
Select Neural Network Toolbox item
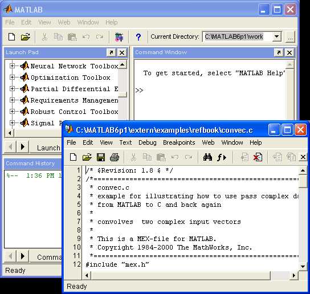[x=74, y=66]
